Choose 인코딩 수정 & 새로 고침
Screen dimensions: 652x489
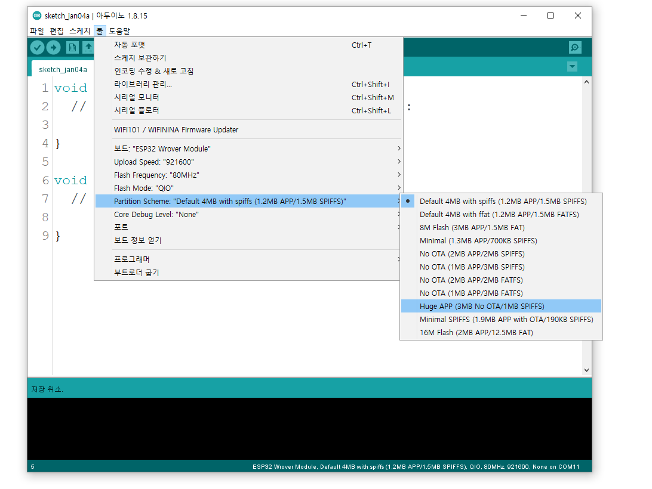click(248, 71)
